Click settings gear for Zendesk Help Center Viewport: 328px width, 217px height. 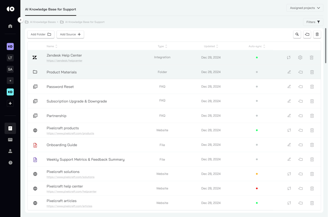tap(300, 58)
